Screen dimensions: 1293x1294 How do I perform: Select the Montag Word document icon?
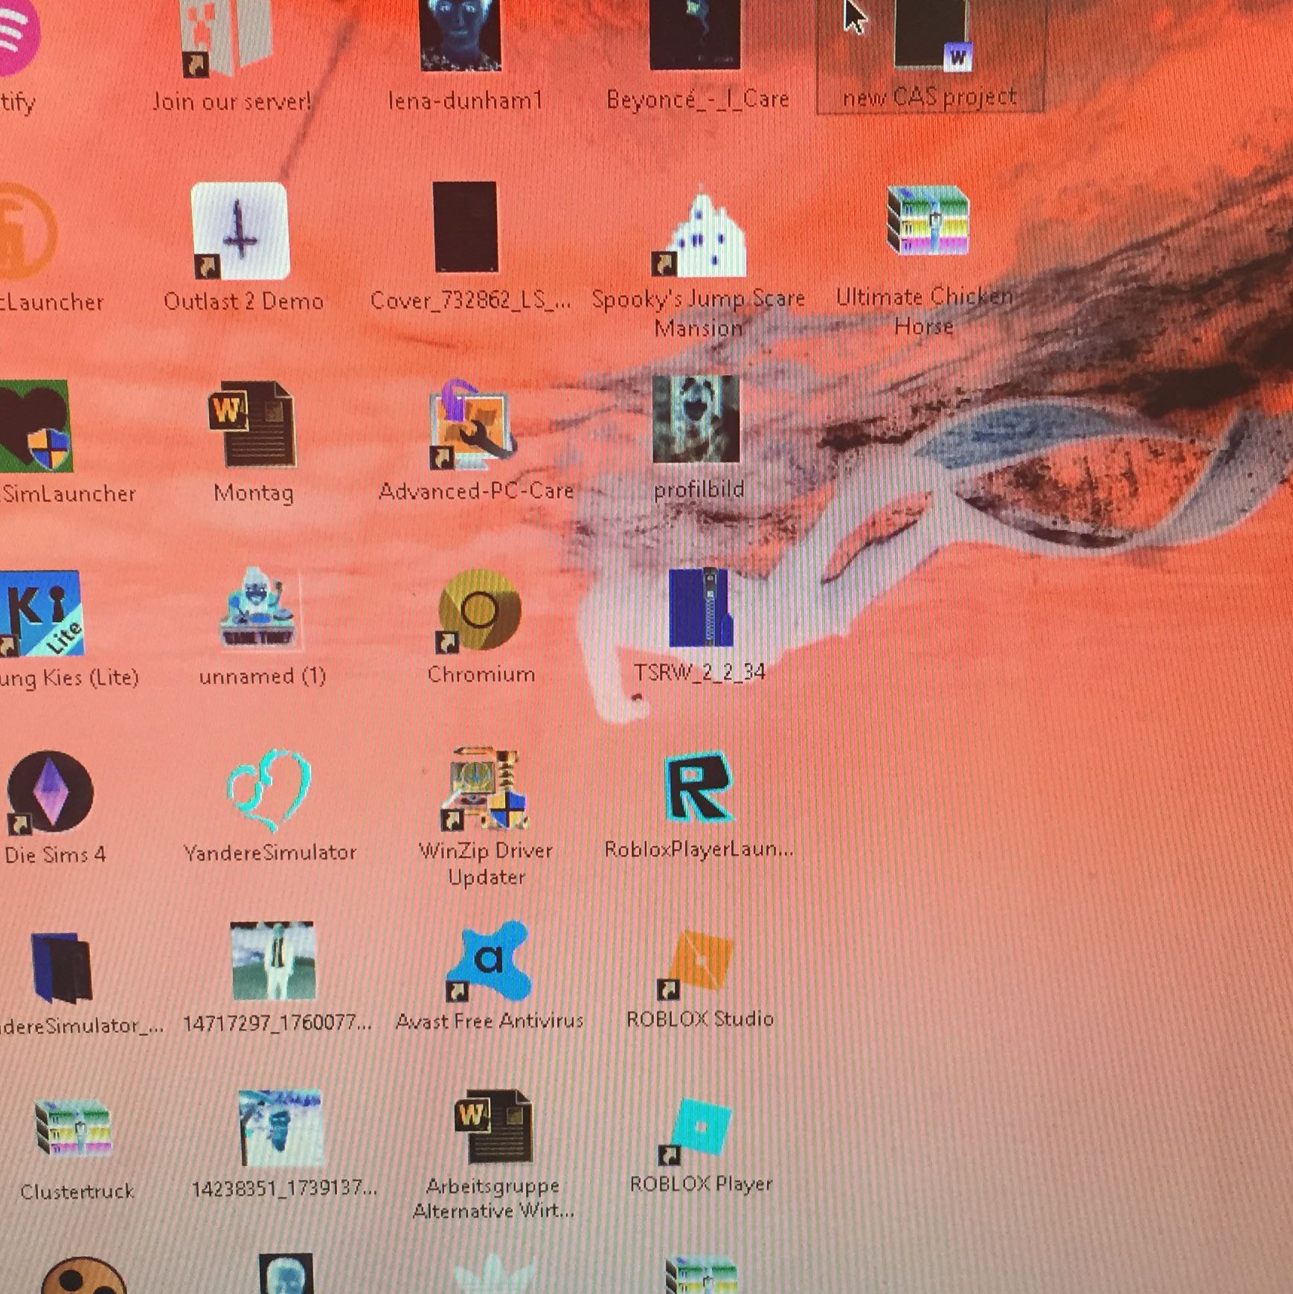(x=252, y=425)
